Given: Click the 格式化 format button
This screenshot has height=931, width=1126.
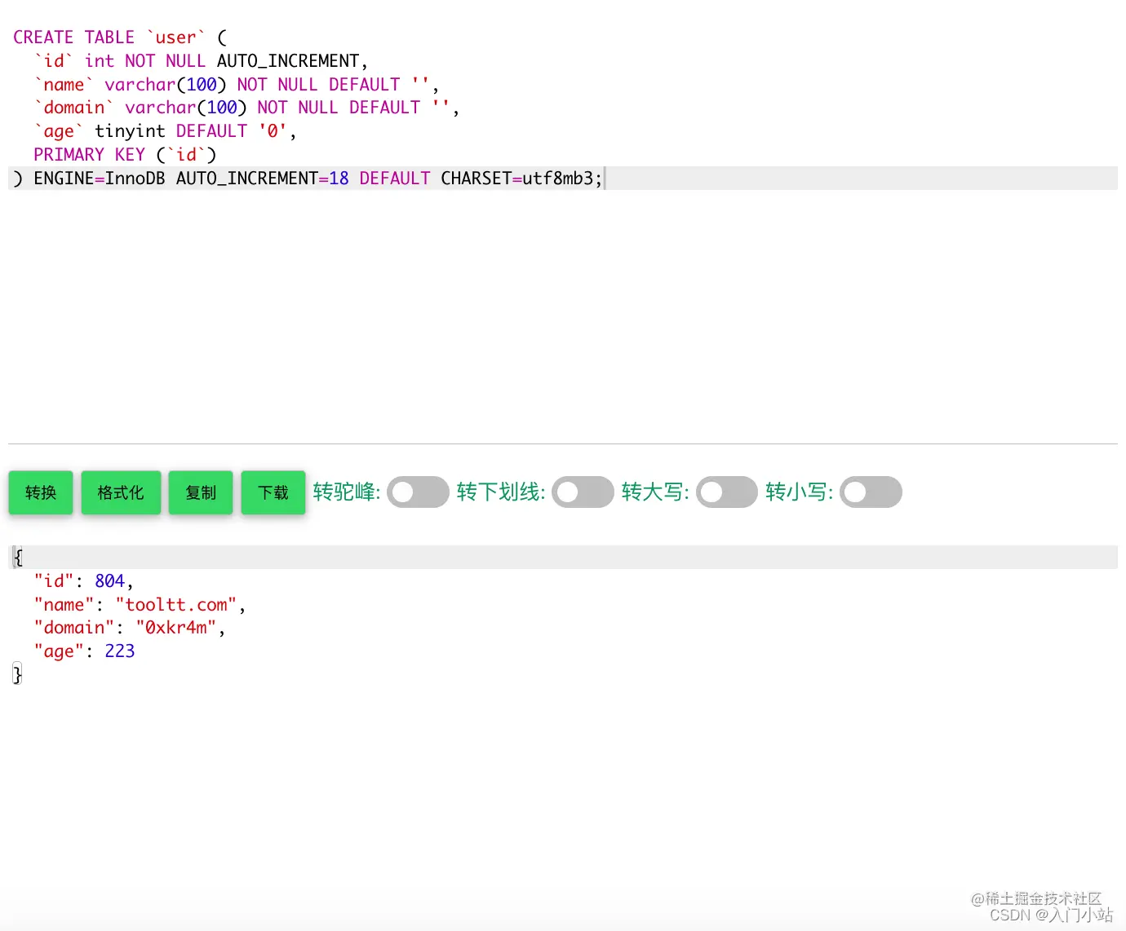Looking at the screenshot, I should pyautogui.click(x=121, y=492).
